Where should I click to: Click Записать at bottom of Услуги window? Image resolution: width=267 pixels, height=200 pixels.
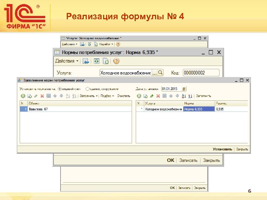184,188
